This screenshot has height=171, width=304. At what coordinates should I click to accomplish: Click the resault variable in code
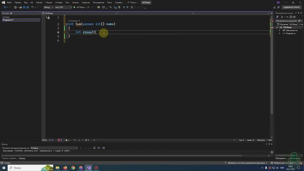coord(89,32)
